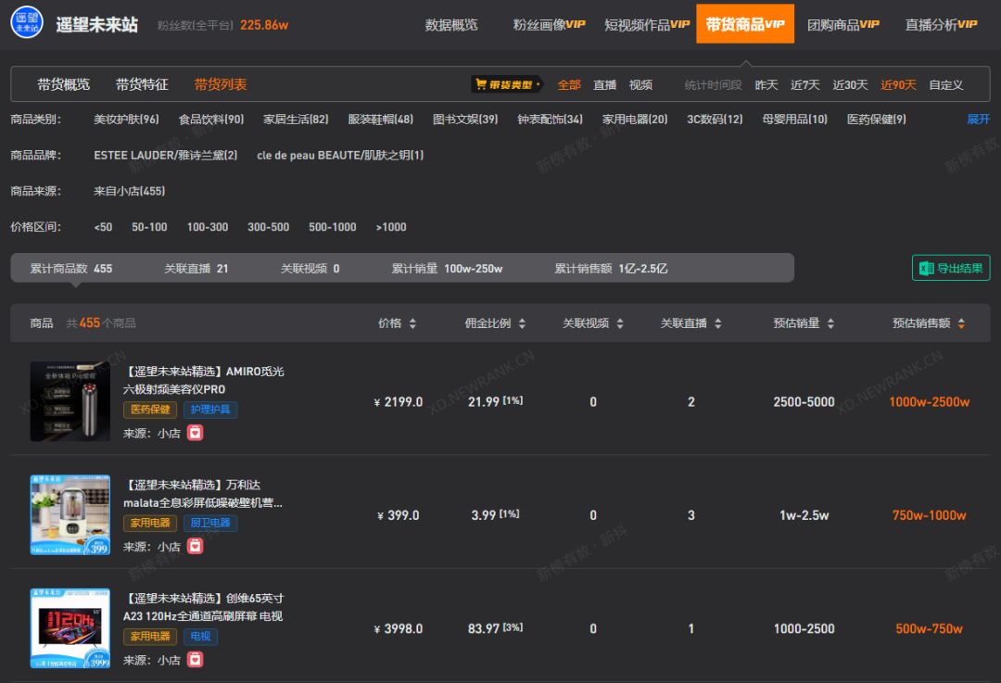Viewport: 1001px width, 683px height.
Task: Filter by 图书文娱(39) category
Action: (465, 120)
